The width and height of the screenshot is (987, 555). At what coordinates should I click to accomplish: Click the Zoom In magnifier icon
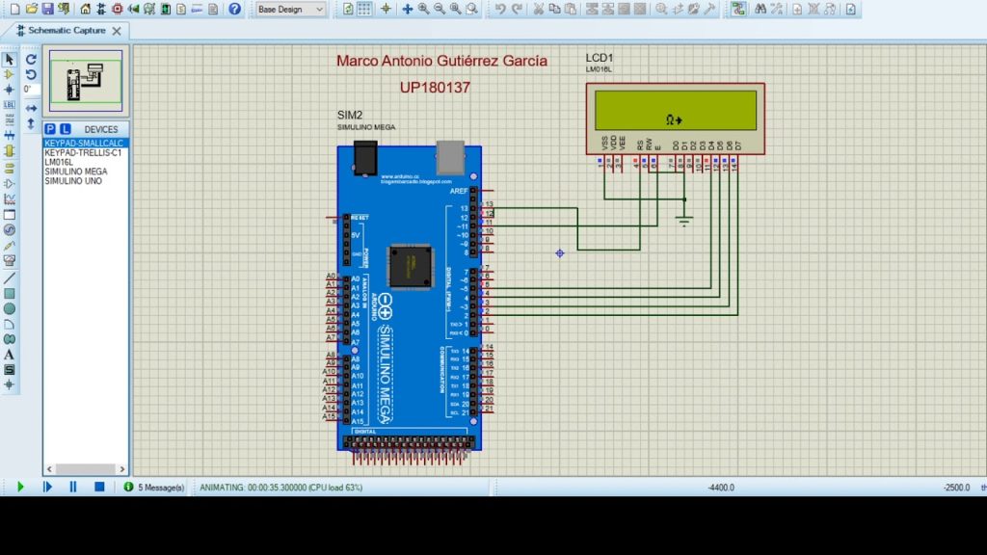[x=423, y=9]
